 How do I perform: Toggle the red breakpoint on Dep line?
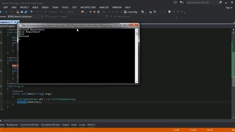tap(15, 66)
